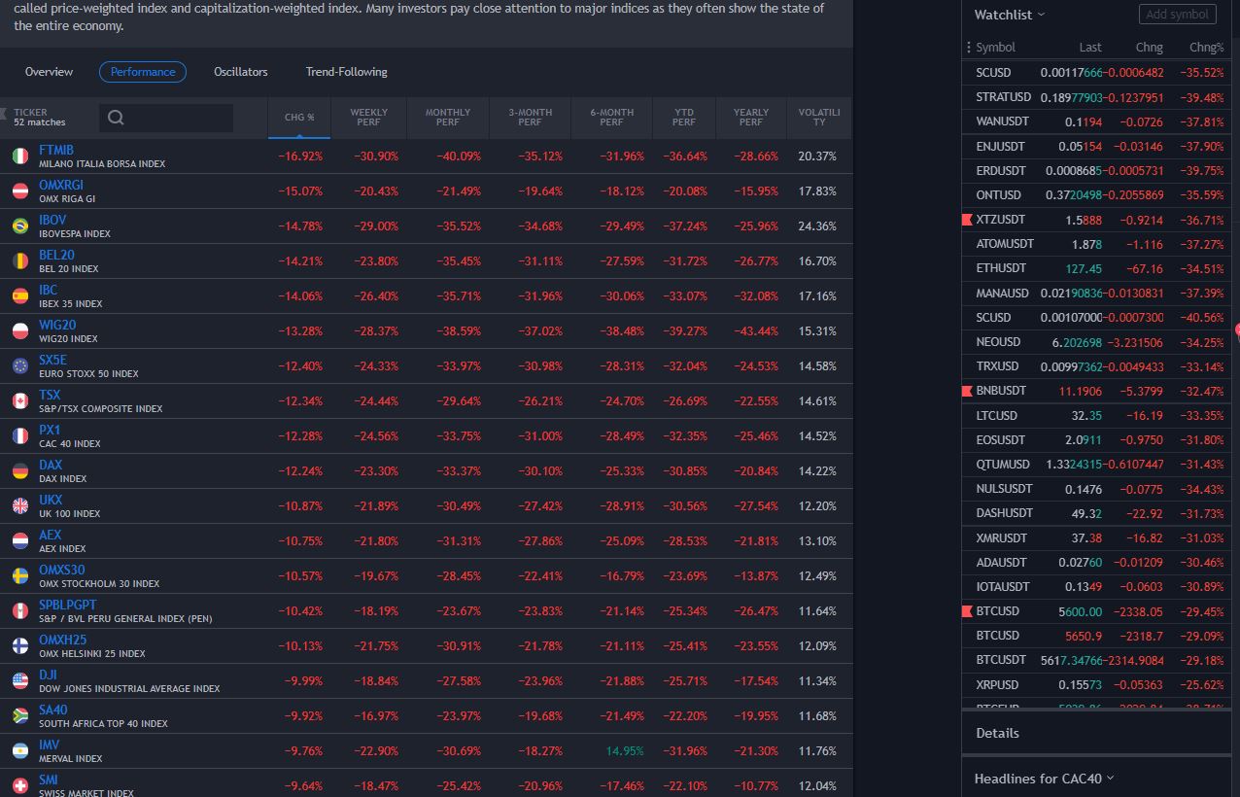
Task: Click the UK flag icon beside UKX
Action: pos(19,506)
